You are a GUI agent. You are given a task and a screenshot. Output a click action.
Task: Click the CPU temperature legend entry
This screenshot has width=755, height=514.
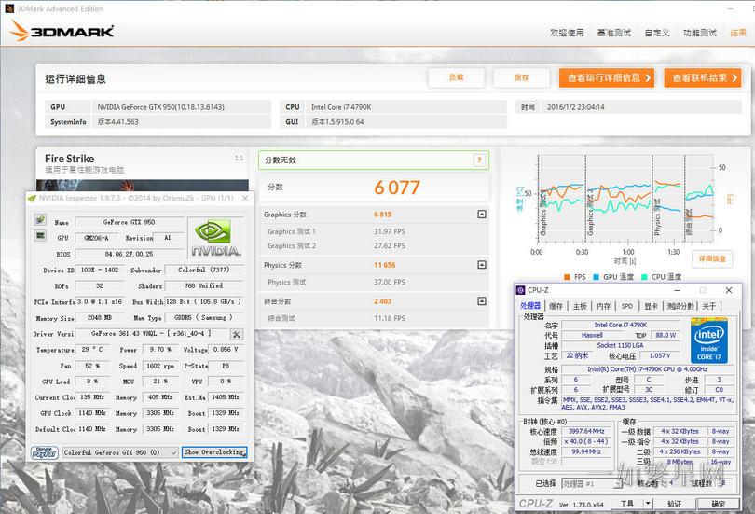pyautogui.click(x=661, y=277)
